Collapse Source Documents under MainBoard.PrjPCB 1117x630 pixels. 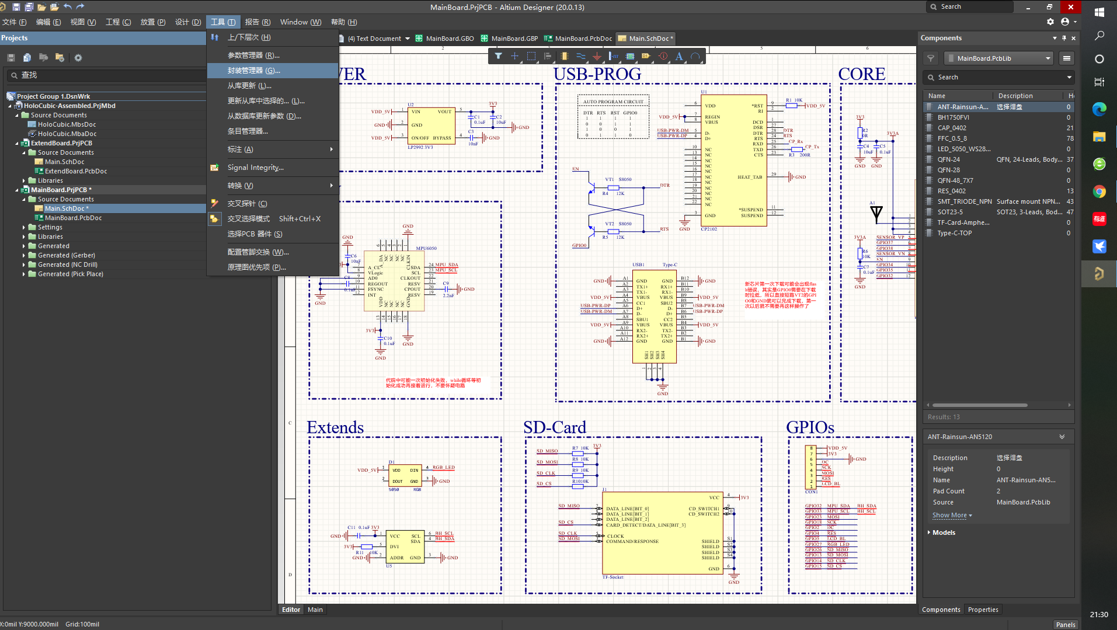pos(23,199)
